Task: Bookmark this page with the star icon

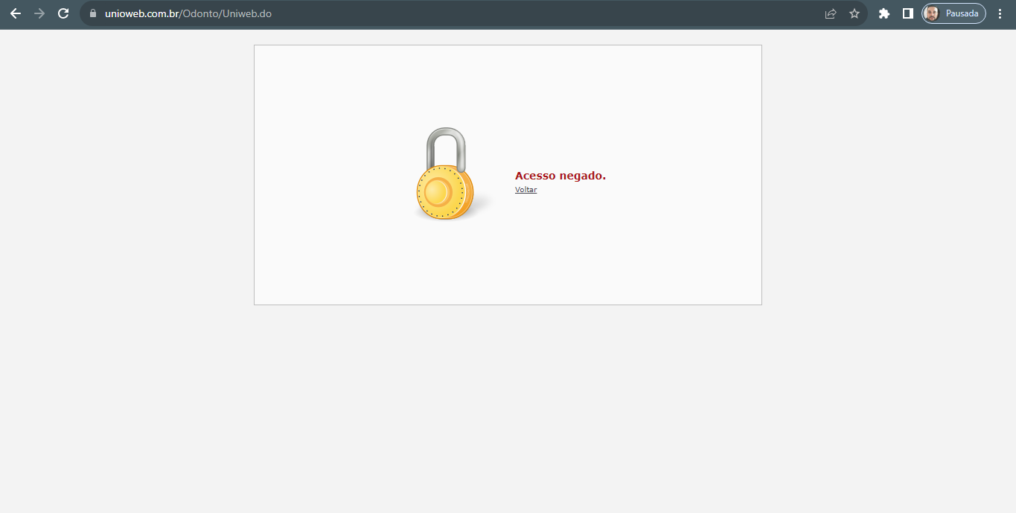Action: pos(854,13)
